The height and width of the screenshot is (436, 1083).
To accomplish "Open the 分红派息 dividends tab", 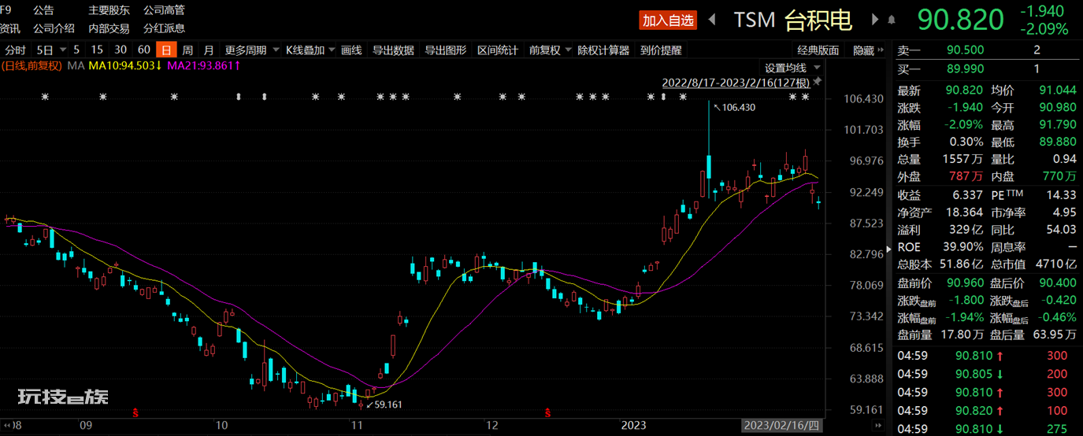I will (164, 28).
